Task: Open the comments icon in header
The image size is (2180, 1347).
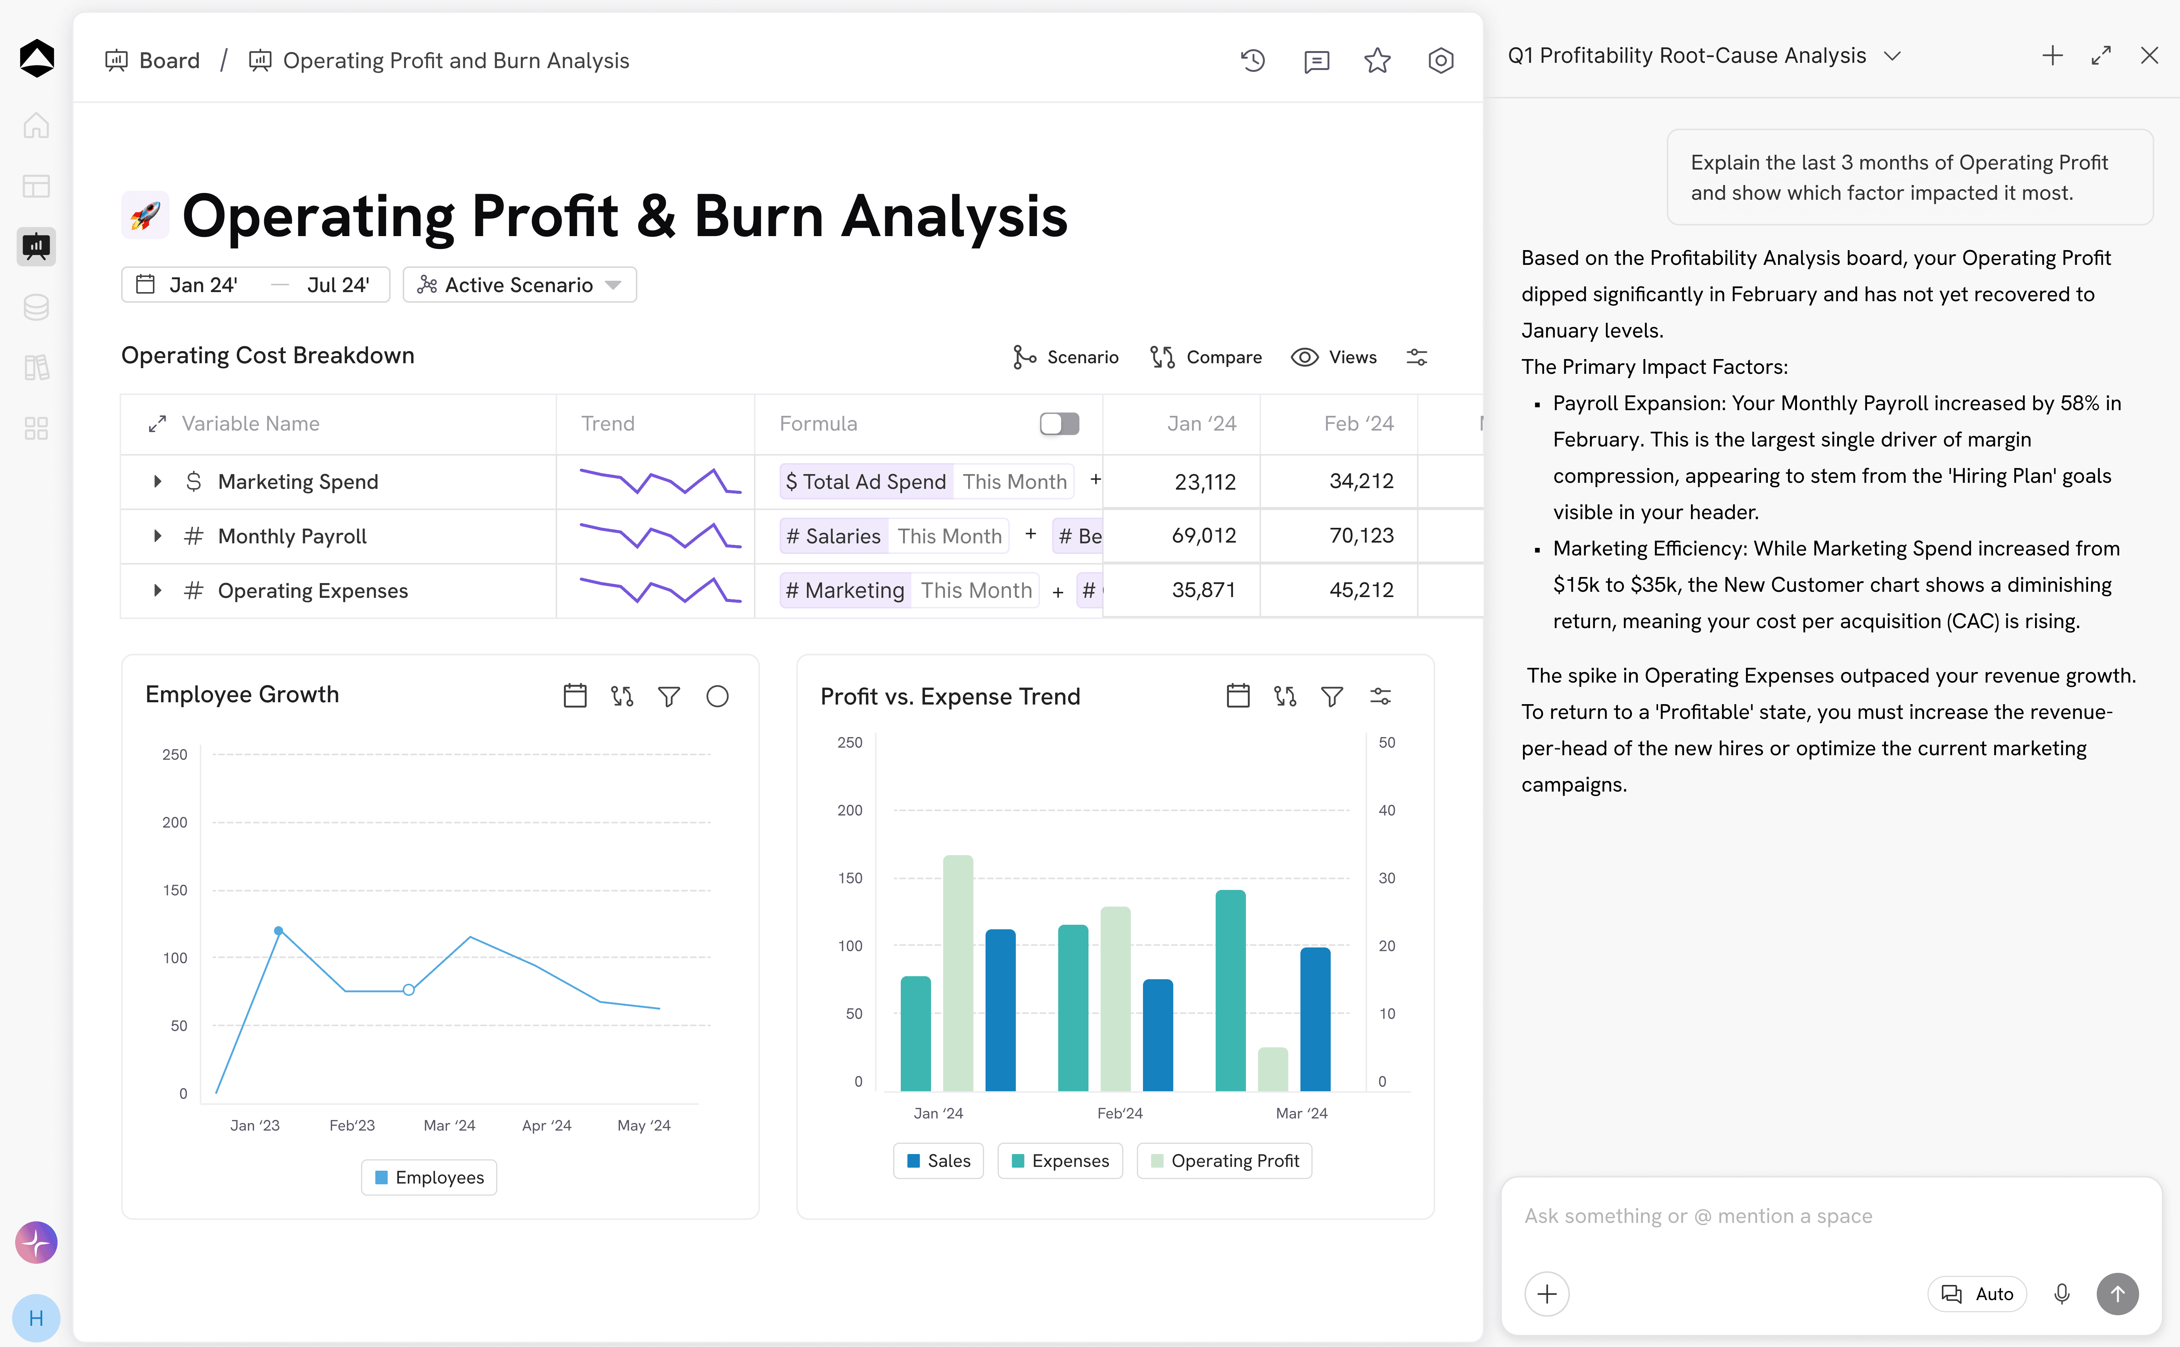Action: coord(1316,61)
